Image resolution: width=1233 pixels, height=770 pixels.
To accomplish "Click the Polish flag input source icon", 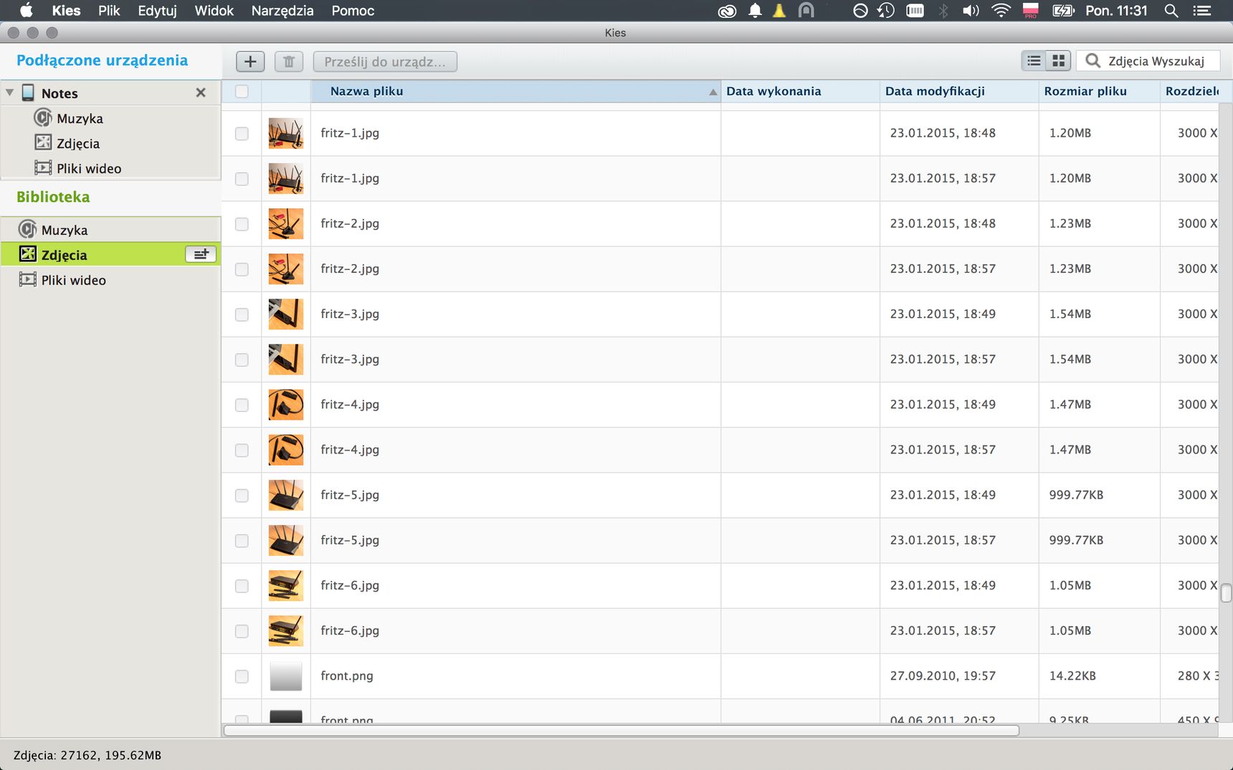I will click(1030, 10).
